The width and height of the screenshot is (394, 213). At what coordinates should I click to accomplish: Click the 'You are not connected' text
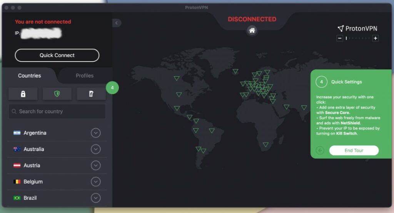pyautogui.click(x=43, y=22)
